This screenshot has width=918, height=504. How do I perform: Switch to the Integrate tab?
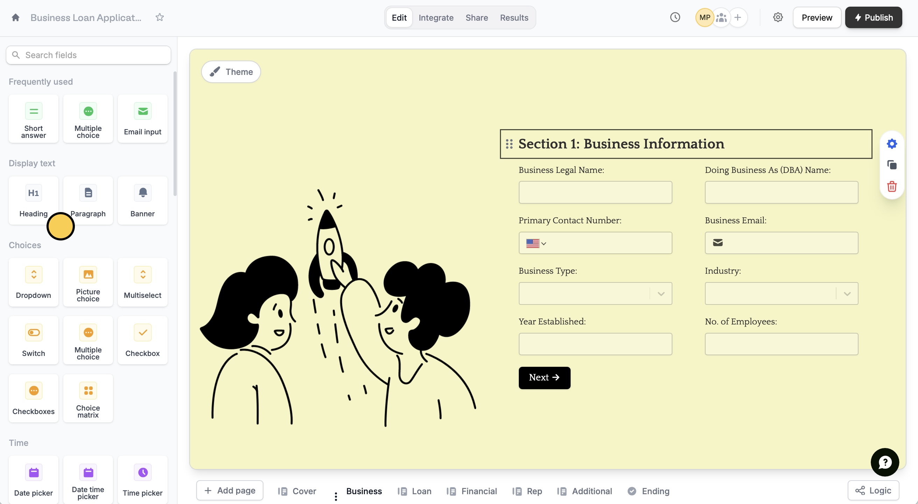coord(436,17)
